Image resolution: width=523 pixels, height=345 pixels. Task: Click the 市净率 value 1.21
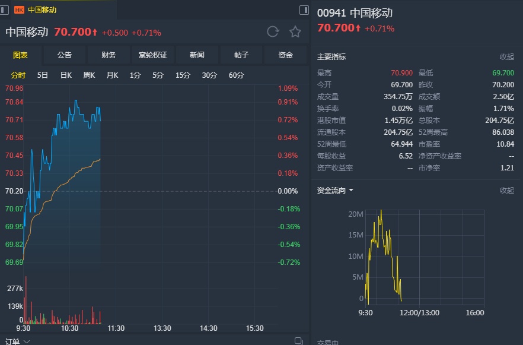pyautogui.click(x=507, y=168)
